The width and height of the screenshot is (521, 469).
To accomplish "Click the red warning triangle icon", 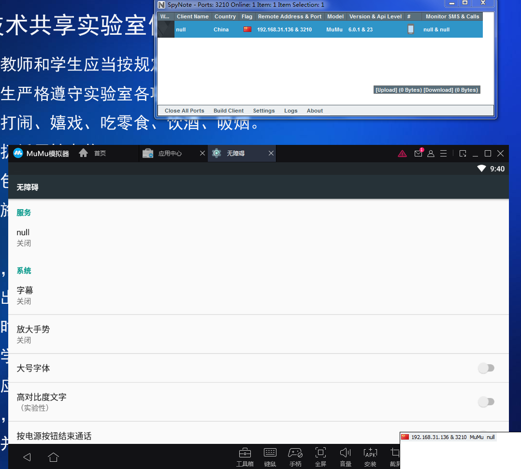I will pos(402,154).
